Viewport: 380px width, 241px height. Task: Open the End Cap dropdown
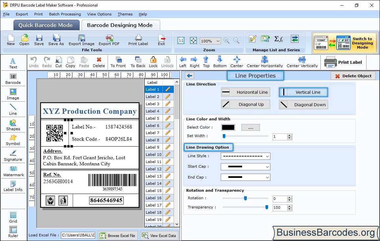point(245,177)
